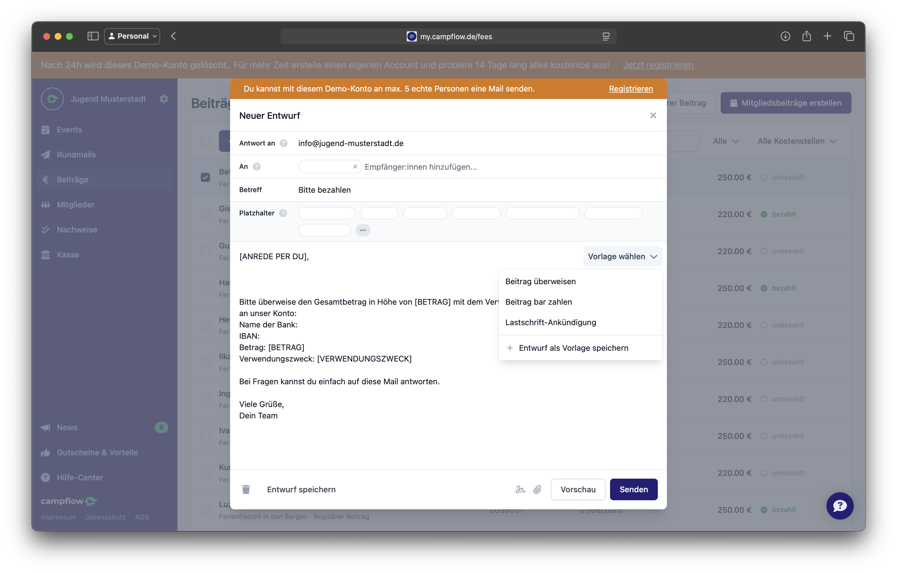Delete the draft with the trash icon

click(x=246, y=489)
